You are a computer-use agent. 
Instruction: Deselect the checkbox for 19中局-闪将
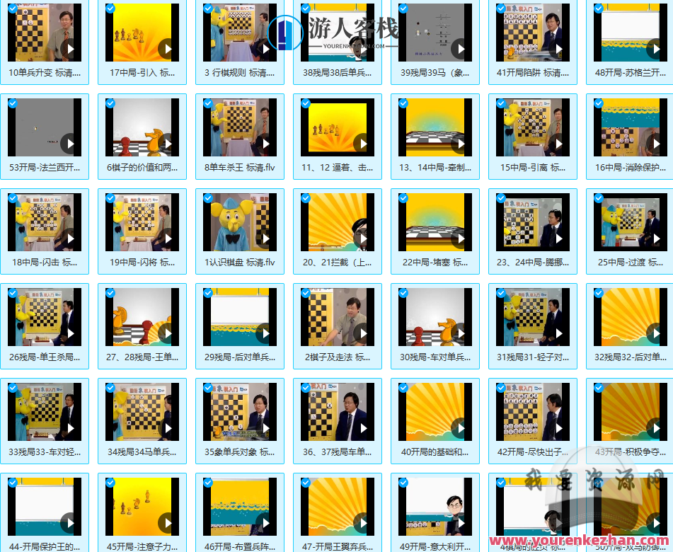pyautogui.click(x=110, y=198)
